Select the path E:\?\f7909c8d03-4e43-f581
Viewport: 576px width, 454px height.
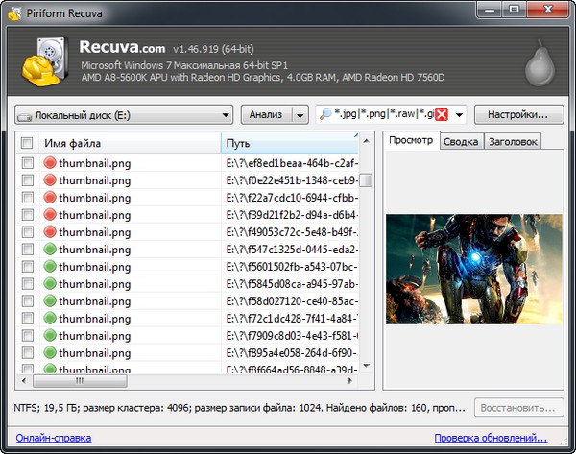click(x=292, y=336)
